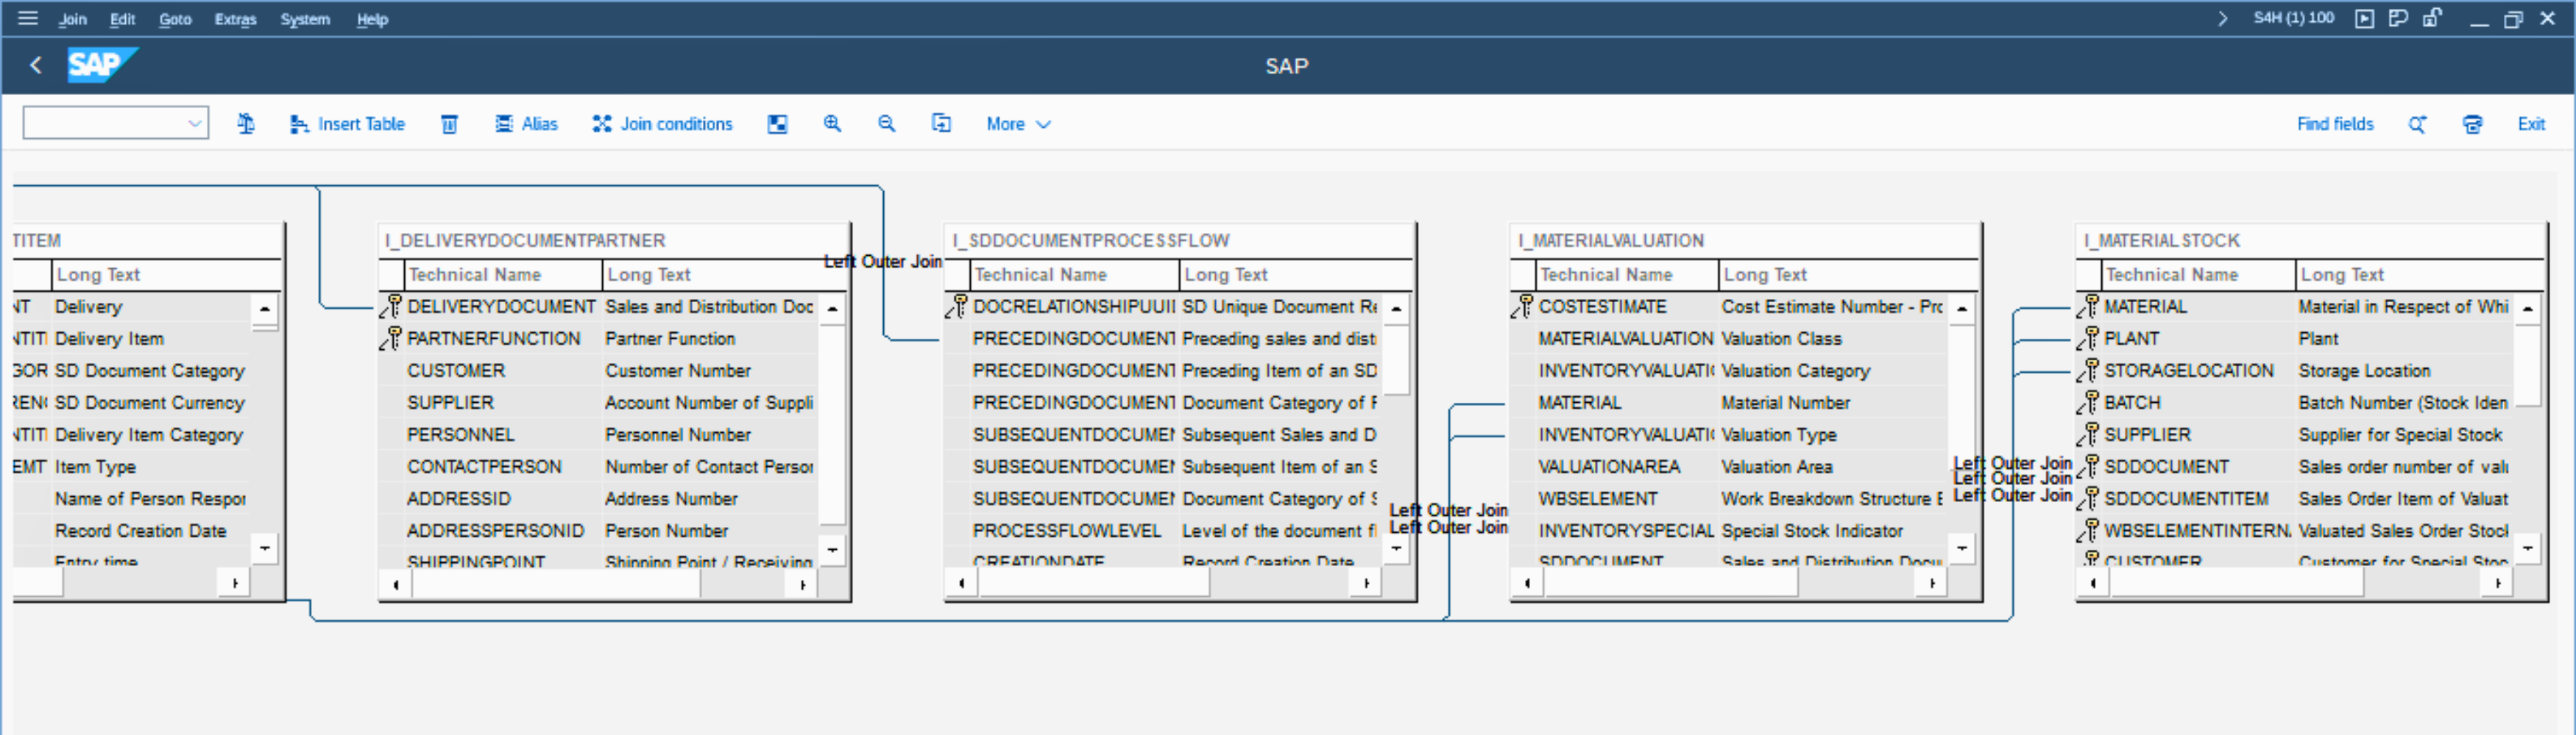
Task: Click the unlock padlock icon in title bar
Action: pos(2432,18)
